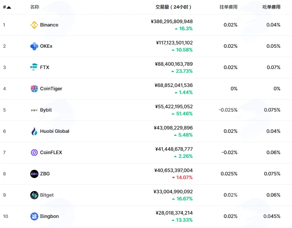Open the CoinTiger exchange name link
Screen dimensions: 292x228
pos(51,88)
